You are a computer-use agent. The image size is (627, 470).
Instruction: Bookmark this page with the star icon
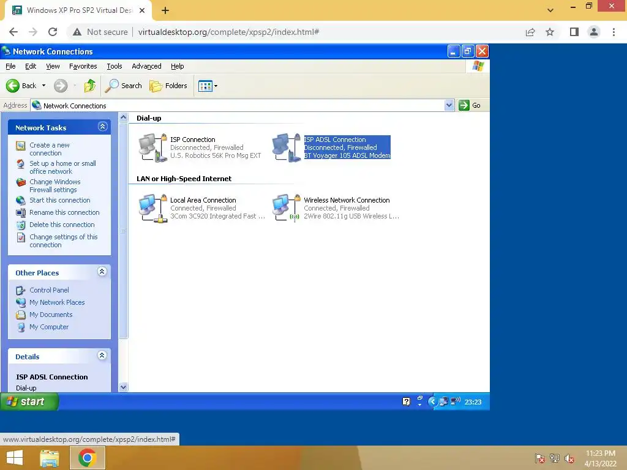tap(550, 32)
